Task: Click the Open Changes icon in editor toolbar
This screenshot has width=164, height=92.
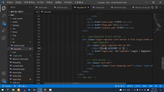Action: (x=152, y=7)
